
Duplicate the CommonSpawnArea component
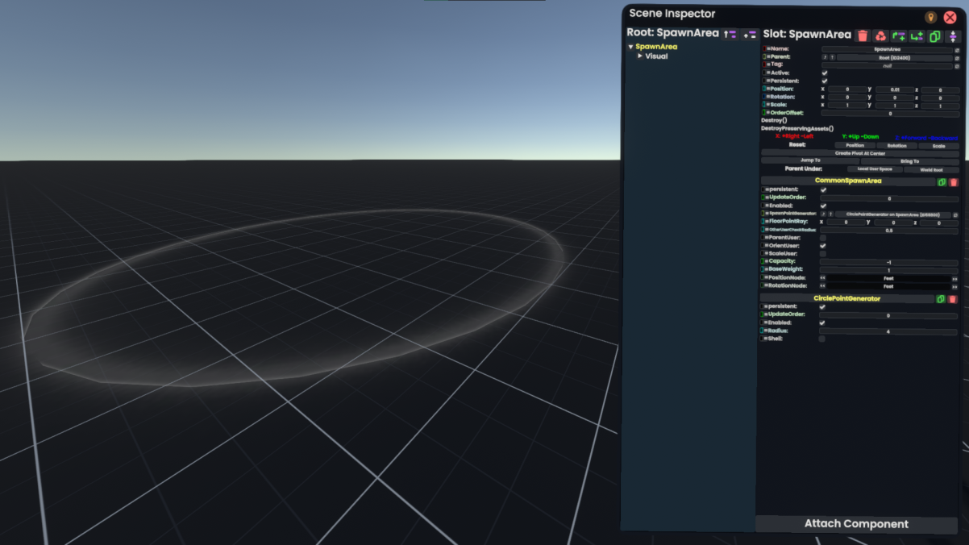(941, 182)
